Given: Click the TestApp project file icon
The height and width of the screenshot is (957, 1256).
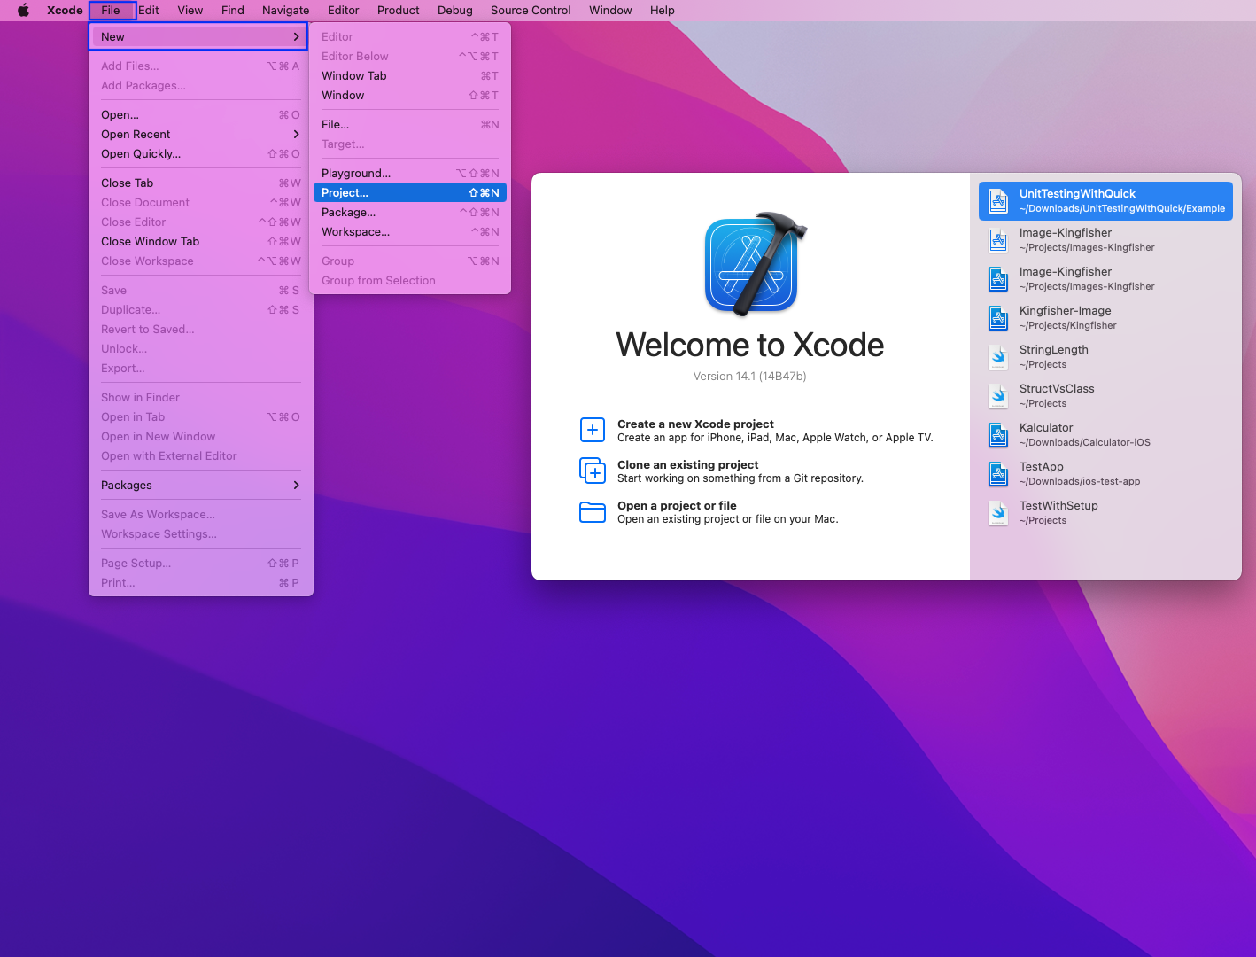Looking at the screenshot, I should [x=998, y=474].
